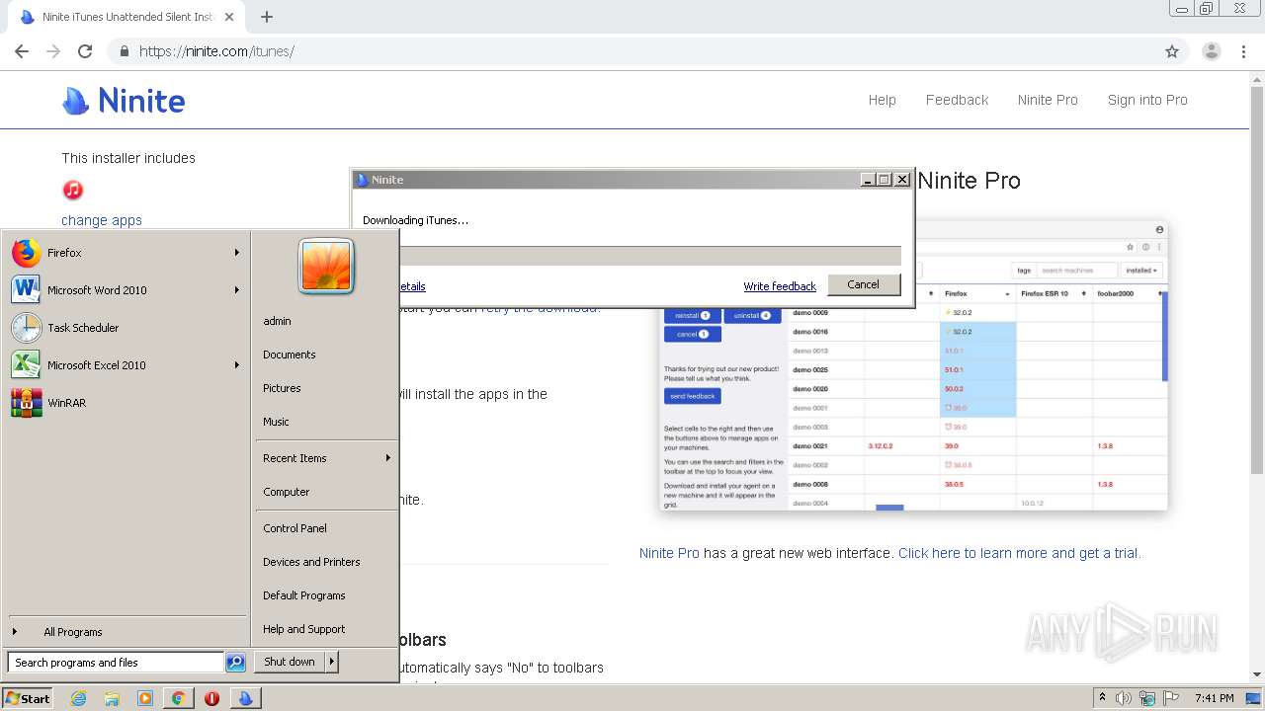The height and width of the screenshot is (711, 1265).
Task: Click the page vertical scrollbar down arrow
Action: 1257,674
